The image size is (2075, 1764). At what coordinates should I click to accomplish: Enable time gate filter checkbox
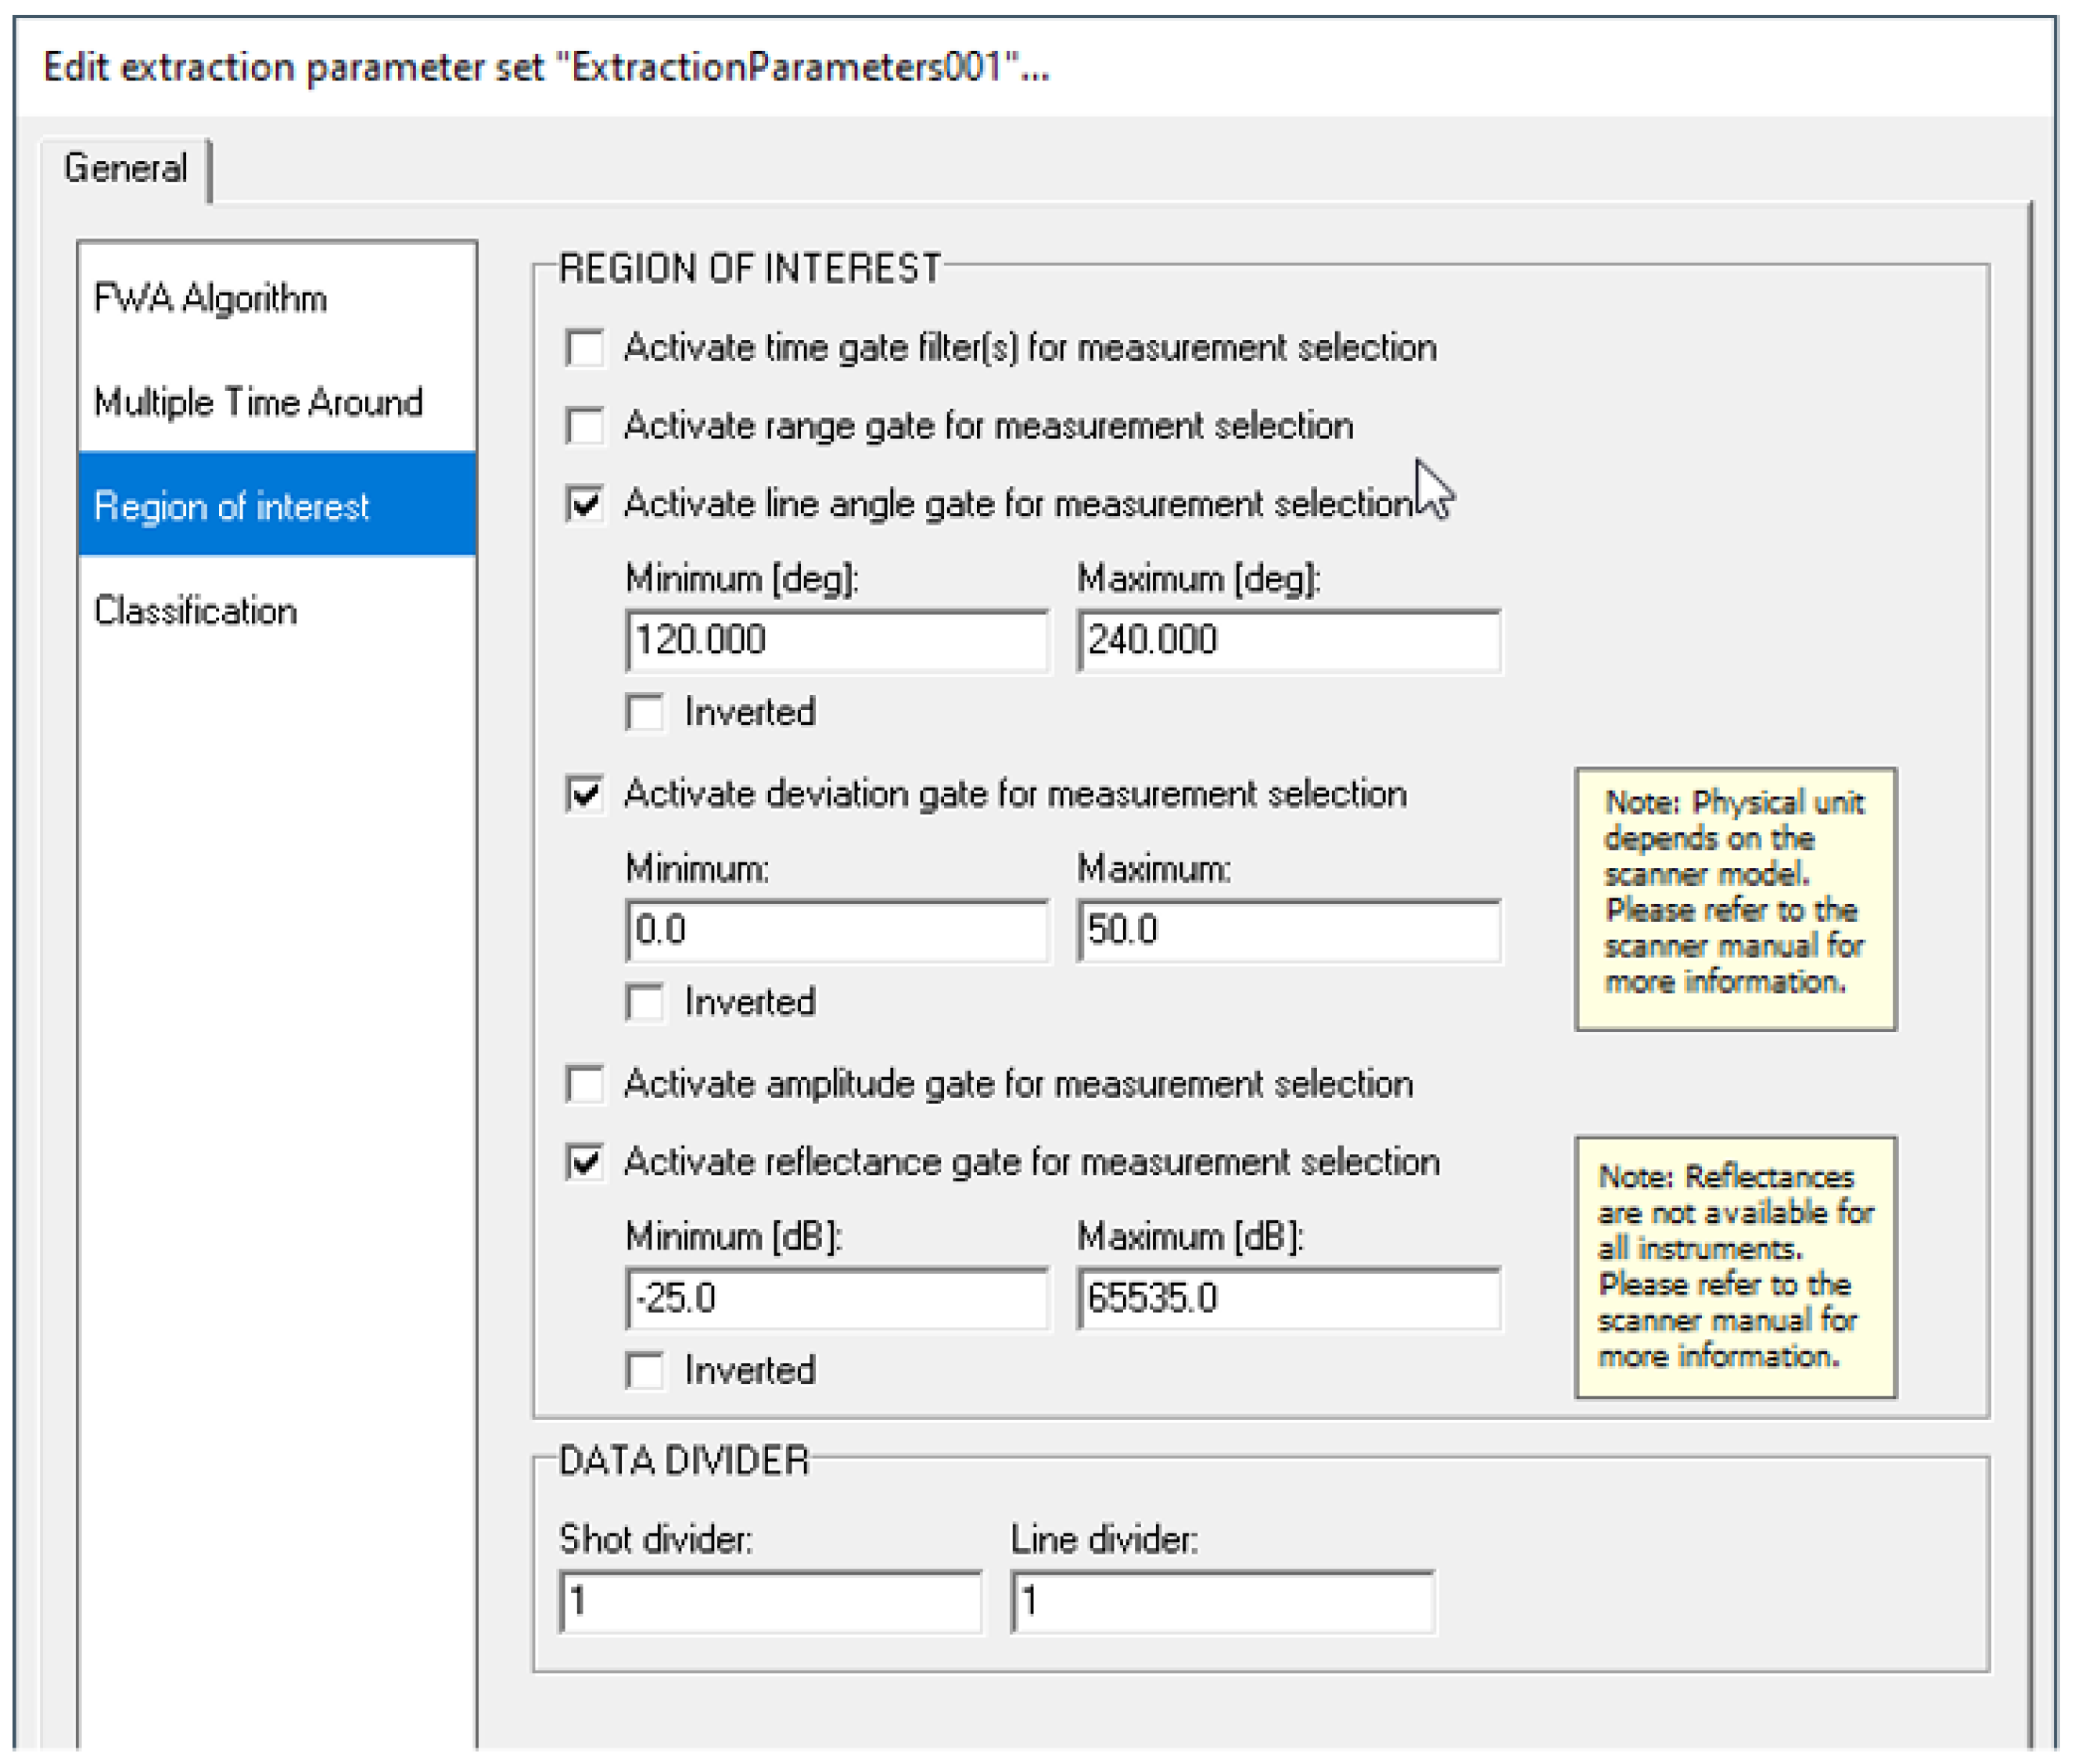(584, 348)
